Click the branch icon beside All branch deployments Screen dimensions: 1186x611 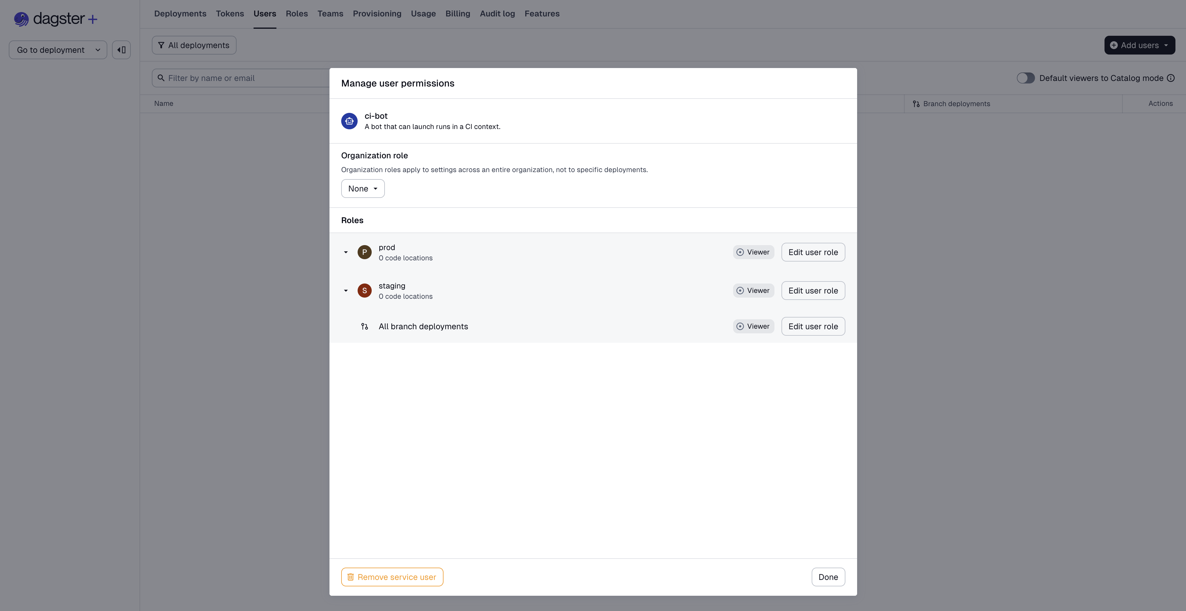pos(365,326)
